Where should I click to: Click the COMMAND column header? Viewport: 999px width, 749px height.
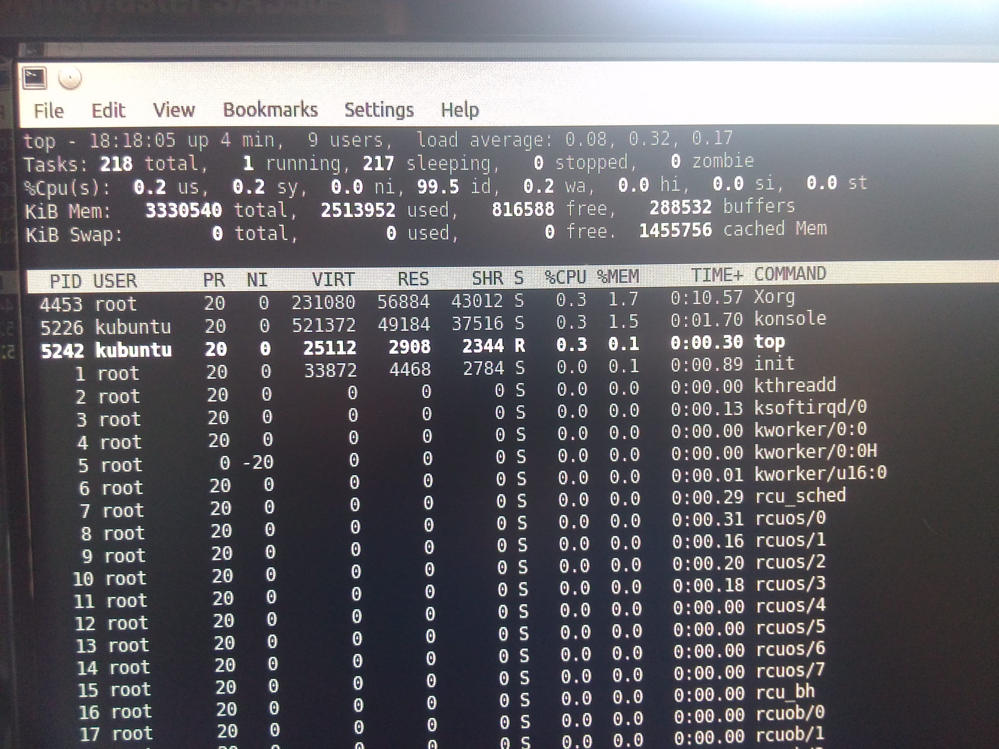coord(790,274)
